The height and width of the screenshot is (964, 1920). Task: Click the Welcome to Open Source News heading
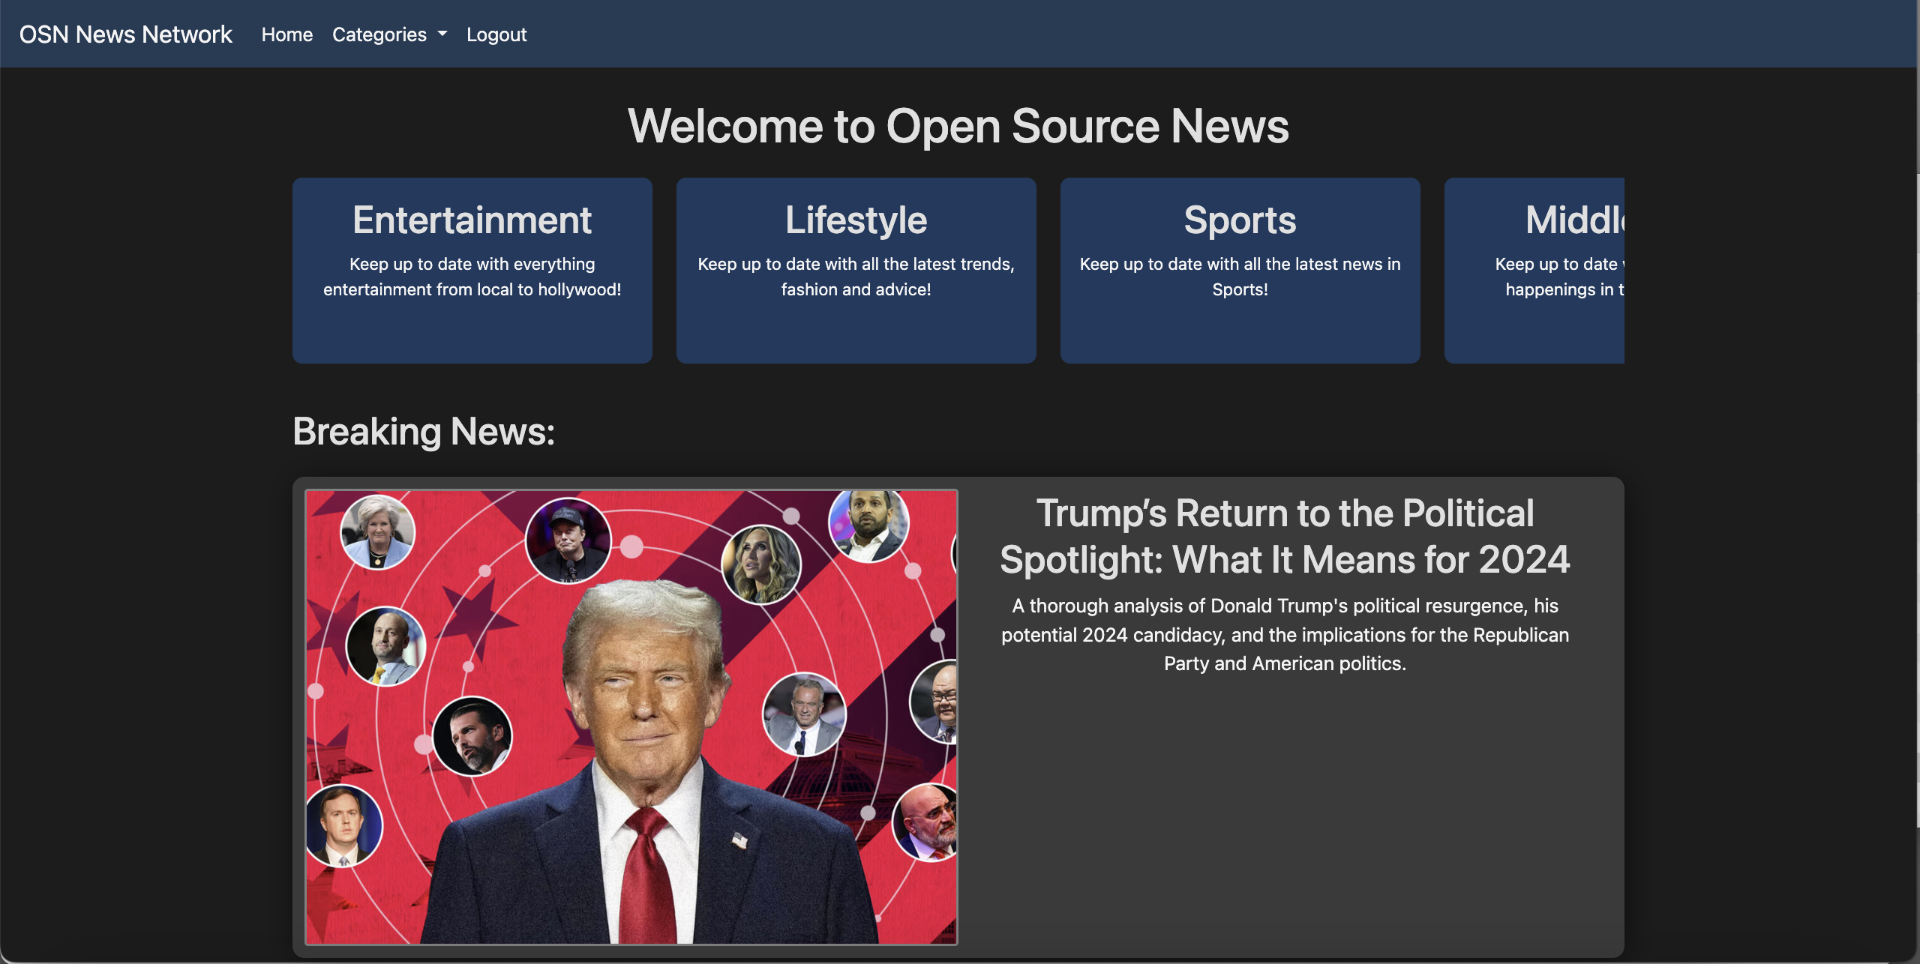pos(958,126)
